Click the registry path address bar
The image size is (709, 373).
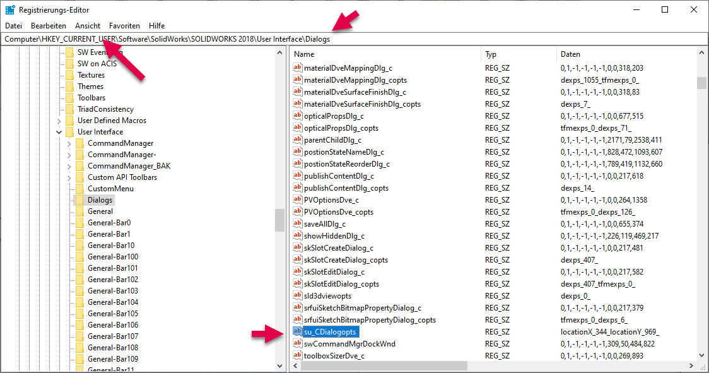[x=354, y=39]
